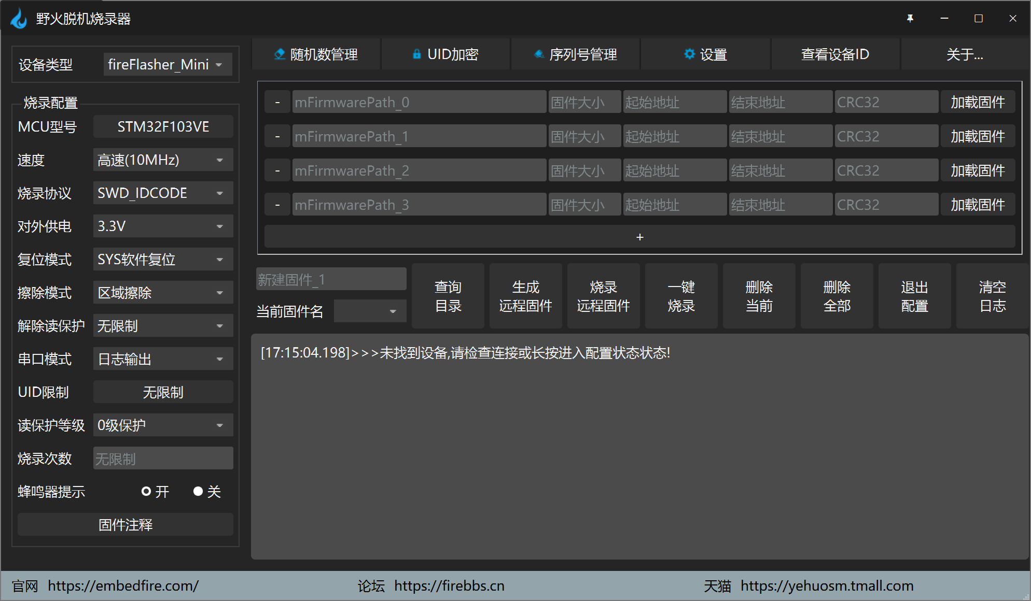
Task: Click 加载固件 for mFirmwarePath_3
Action: [978, 205]
